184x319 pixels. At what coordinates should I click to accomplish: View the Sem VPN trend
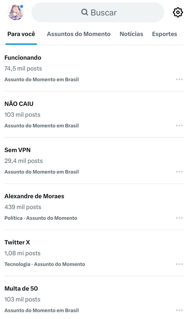tap(92, 161)
